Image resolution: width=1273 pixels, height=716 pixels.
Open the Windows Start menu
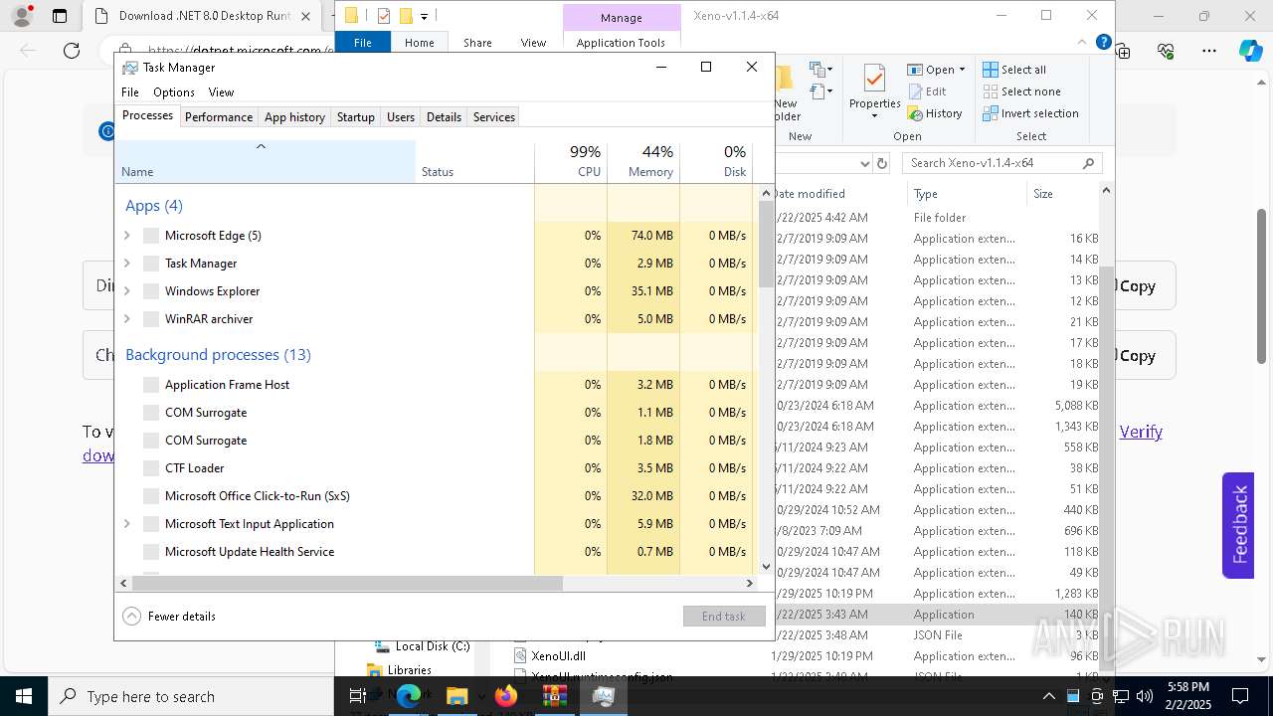point(23,696)
